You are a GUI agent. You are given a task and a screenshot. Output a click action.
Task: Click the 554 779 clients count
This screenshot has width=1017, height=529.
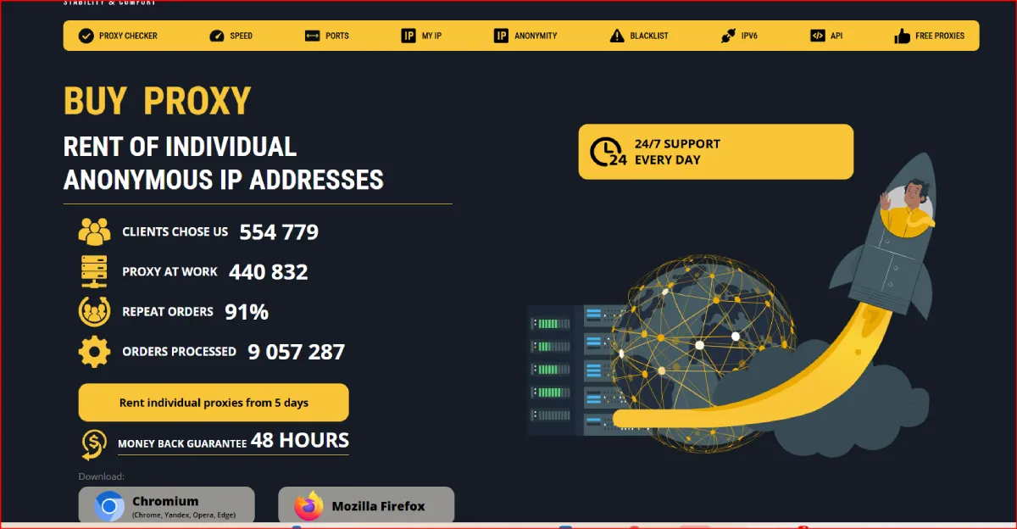coord(279,232)
